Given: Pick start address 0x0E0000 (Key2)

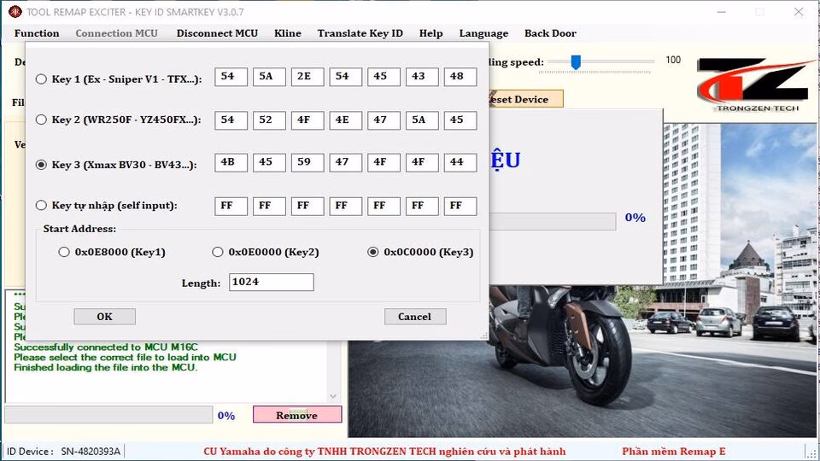Looking at the screenshot, I should (218, 252).
